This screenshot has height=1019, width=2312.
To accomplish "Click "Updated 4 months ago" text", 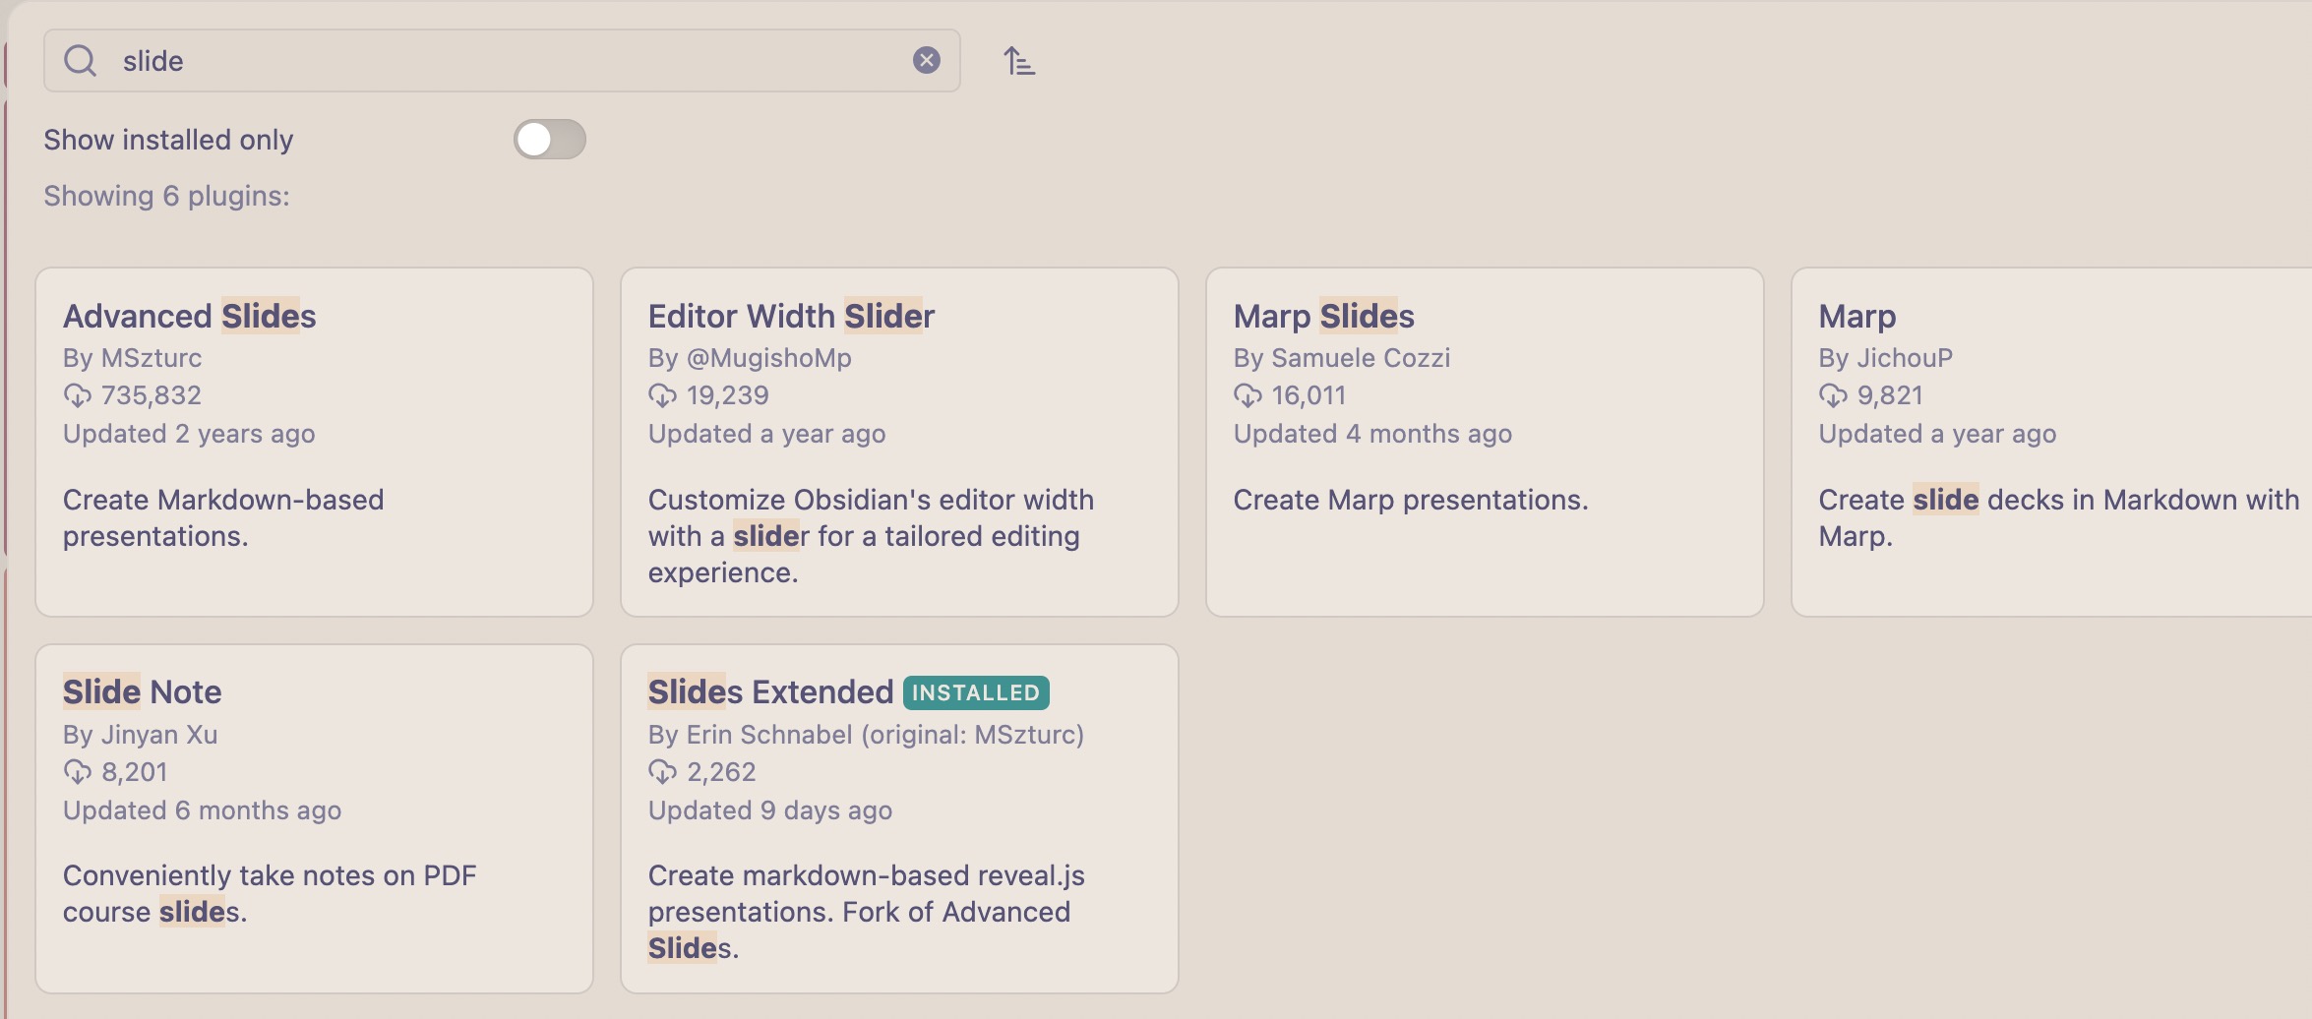I will pos(1372,434).
